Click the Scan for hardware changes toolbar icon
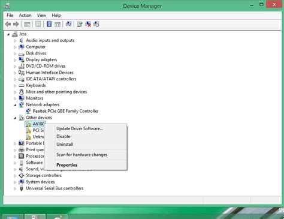This screenshot has width=284, height=219. [69, 24]
